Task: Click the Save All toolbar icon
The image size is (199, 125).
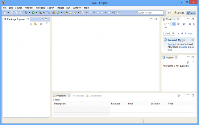Action: pos(16,13)
